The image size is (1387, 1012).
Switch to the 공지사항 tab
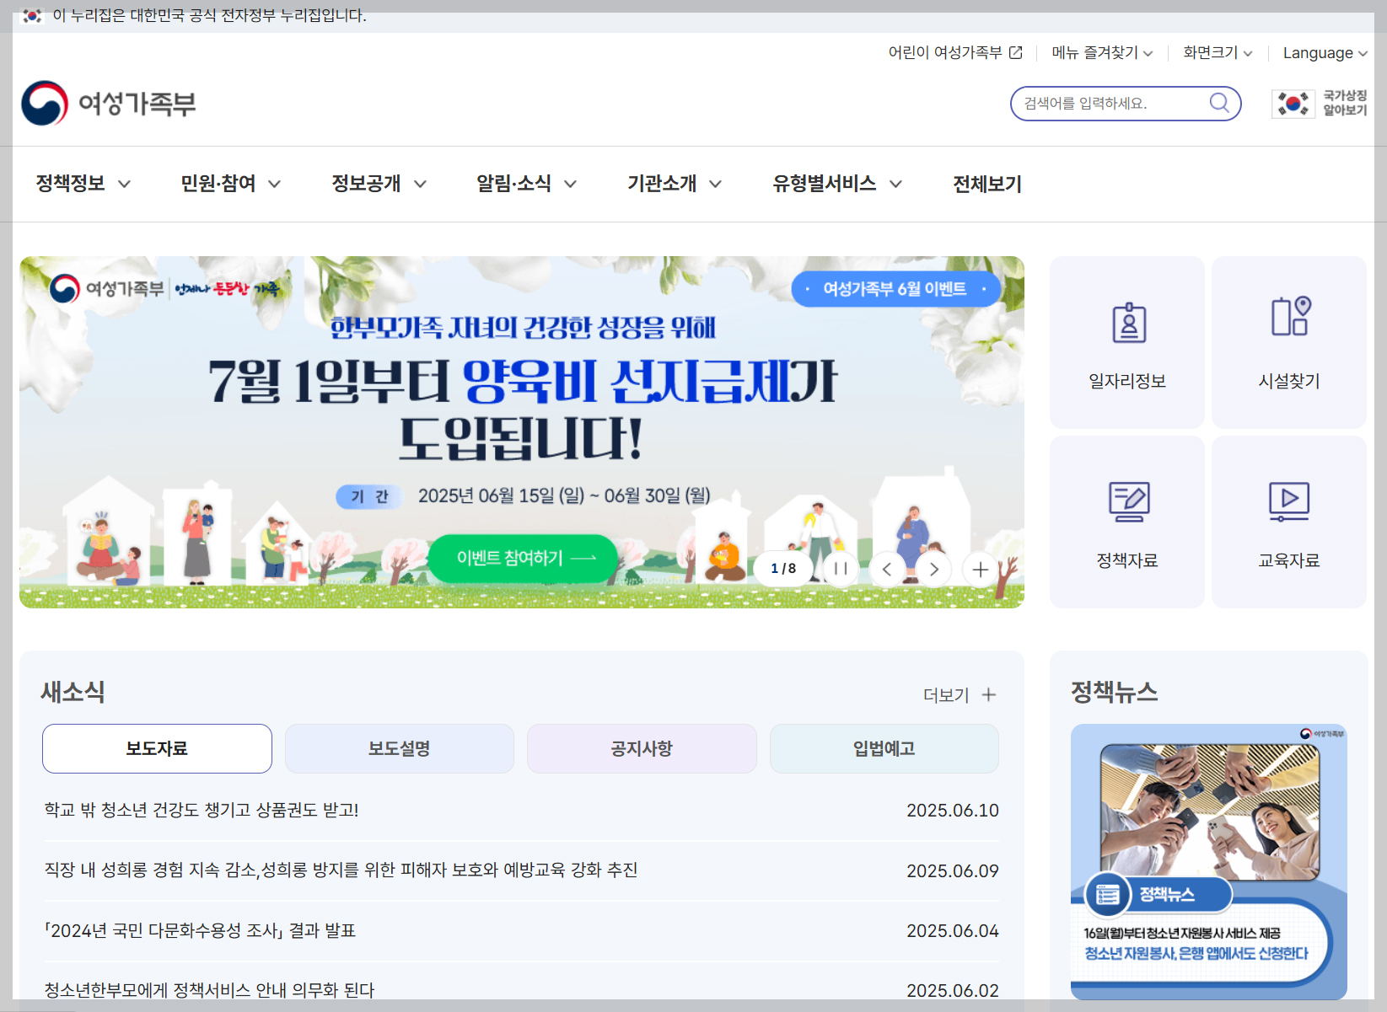click(641, 748)
